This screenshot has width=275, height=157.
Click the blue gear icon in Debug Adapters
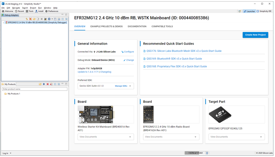point(49,19)
